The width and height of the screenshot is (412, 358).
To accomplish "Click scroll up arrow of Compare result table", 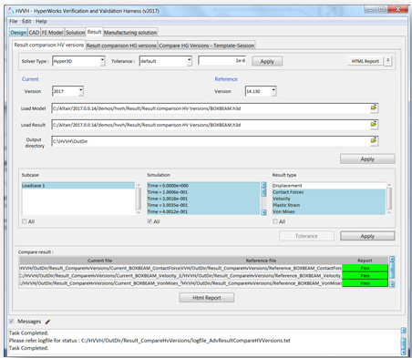I will [392, 260].
